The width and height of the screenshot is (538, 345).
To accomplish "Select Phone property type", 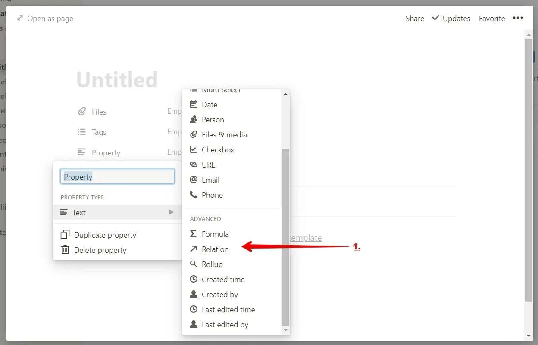I will pyautogui.click(x=232, y=195).
